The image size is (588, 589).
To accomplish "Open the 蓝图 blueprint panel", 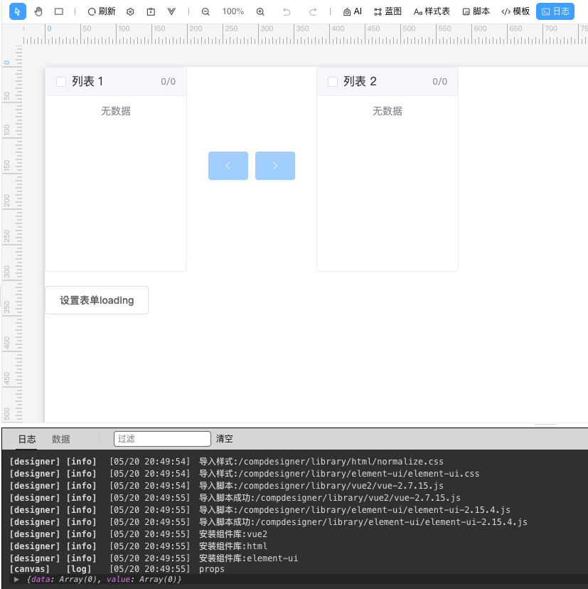I will (387, 11).
